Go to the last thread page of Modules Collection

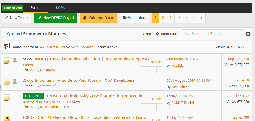(x=159, y=70)
